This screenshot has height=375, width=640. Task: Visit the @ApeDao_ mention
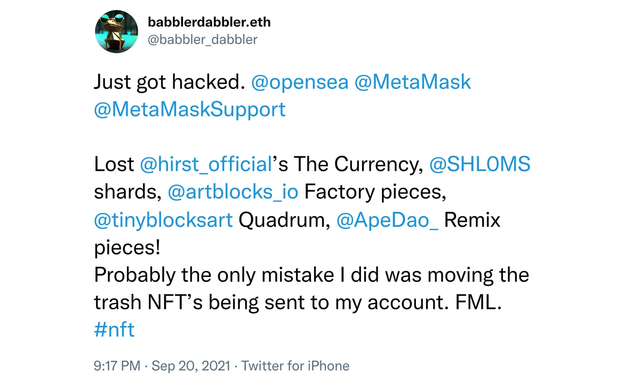[388, 220]
